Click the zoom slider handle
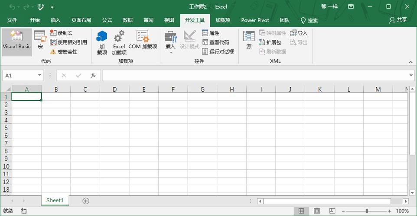417x216 pixels. pos(367,211)
